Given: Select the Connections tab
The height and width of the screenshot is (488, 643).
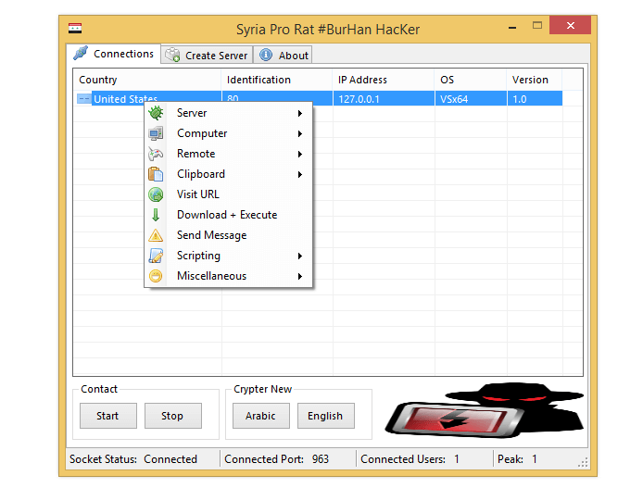Looking at the screenshot, I should click(x=115, y=54).
